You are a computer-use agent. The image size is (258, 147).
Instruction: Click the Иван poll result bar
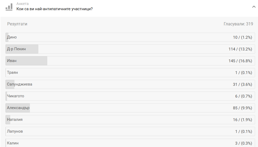pos(130,61)
